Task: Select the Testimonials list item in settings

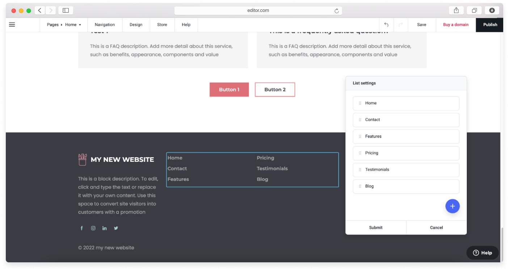Action: point(406,170)
